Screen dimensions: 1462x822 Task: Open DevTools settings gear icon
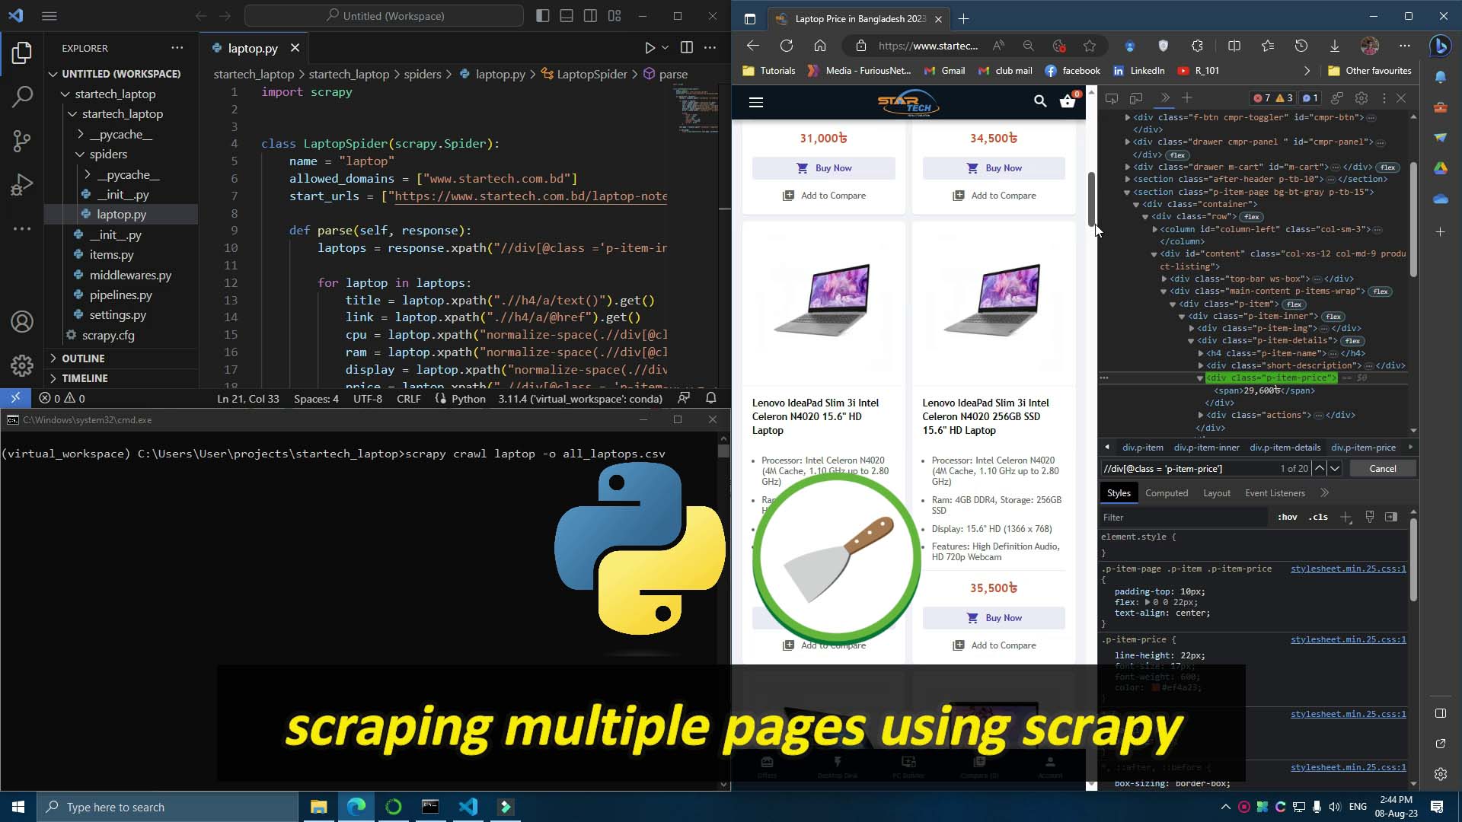[x=1361, y=98]
